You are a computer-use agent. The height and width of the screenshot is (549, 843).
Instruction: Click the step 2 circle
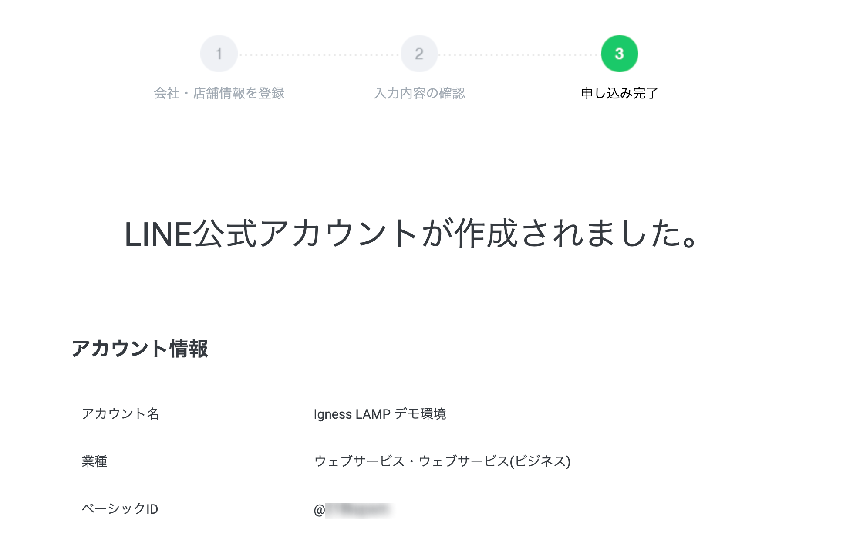[419, 54]
